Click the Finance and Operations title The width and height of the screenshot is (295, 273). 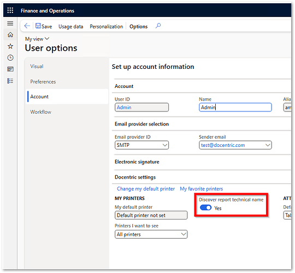(x=48, y=11)
